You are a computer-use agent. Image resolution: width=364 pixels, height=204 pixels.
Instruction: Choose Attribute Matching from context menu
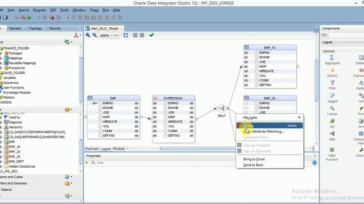click(270, 131)
